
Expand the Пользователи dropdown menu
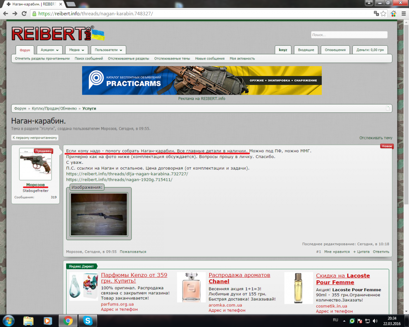(108, 50)
